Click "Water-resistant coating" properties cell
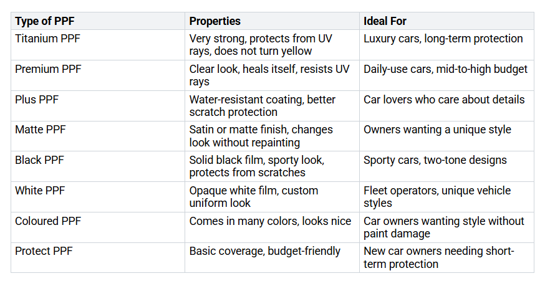 [263, 106]
